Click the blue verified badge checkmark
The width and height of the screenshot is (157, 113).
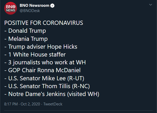(x=52, y=5)
